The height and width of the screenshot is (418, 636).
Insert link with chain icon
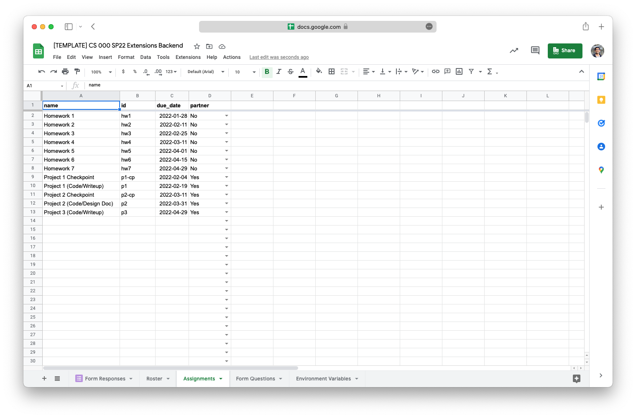(436, 71)
